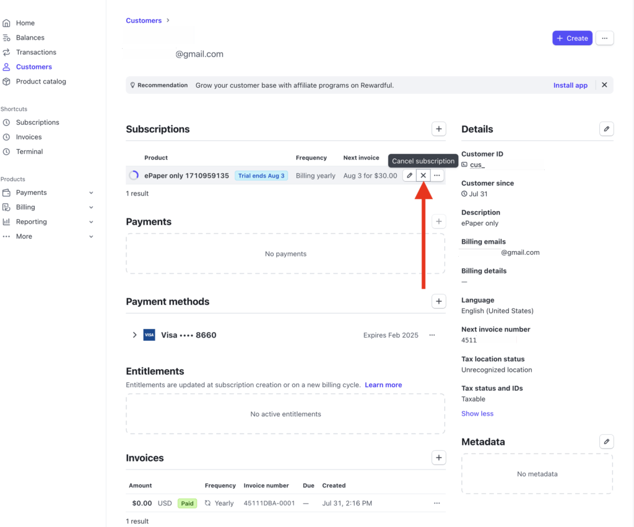Click Show less under Details
634x527 pixels.
click(477, 414)
